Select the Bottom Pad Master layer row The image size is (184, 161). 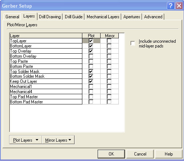click(46, 102)
